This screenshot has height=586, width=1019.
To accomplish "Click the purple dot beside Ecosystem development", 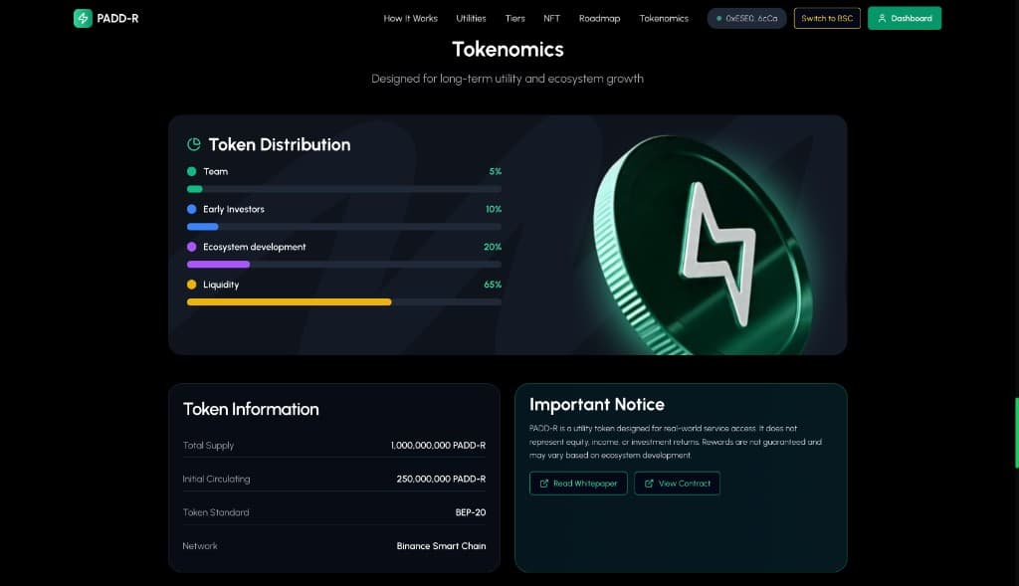I will 190,247.
